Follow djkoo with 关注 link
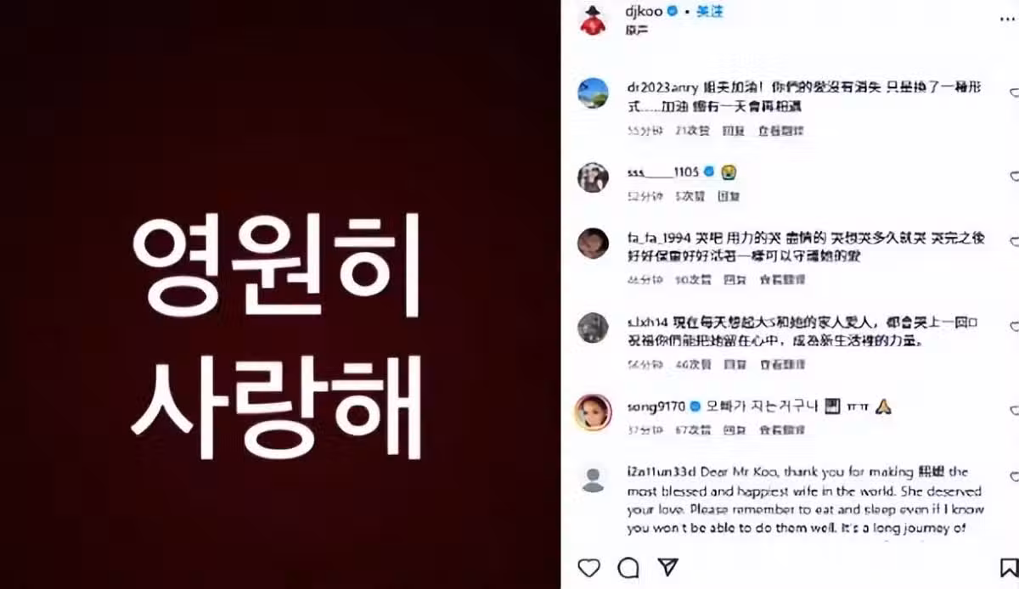The width and height of the screenshot is (1019, 589). pos(709,11)
